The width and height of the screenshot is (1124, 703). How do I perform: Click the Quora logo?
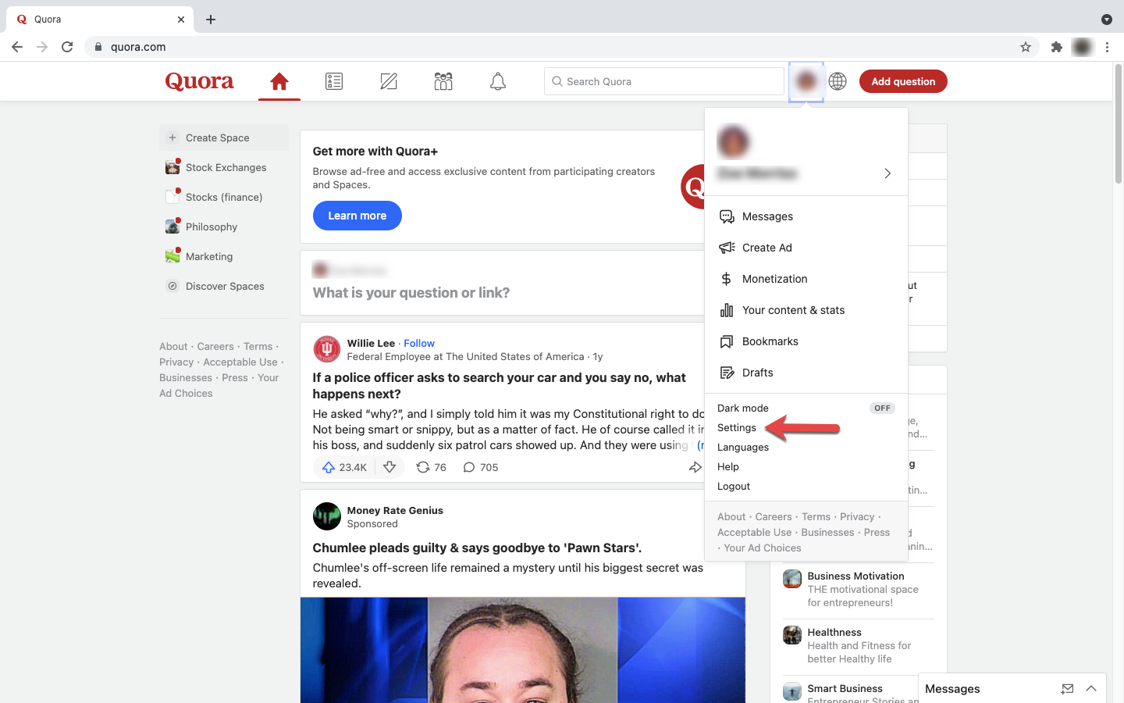[x=198, y=80]
